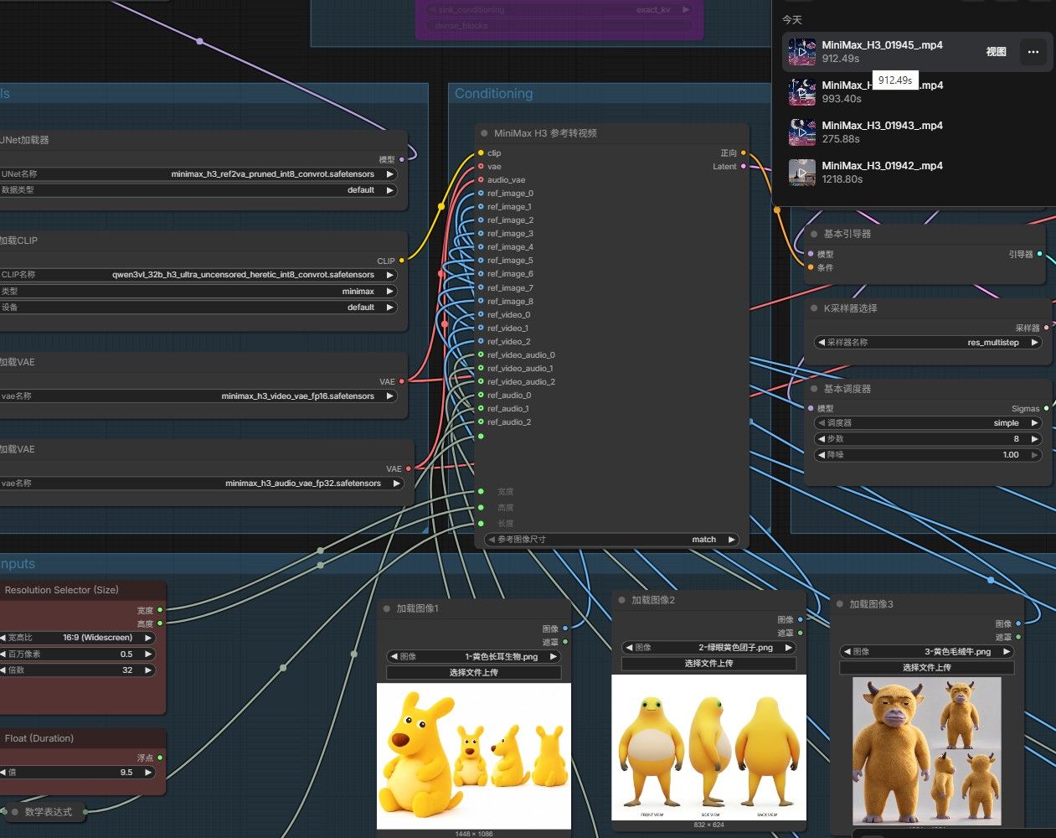Image resolution: width=1056 pixels, height=838 pixels.
Task: Click the K采样器选择 node collapse dot
Action: pos(814,308)
